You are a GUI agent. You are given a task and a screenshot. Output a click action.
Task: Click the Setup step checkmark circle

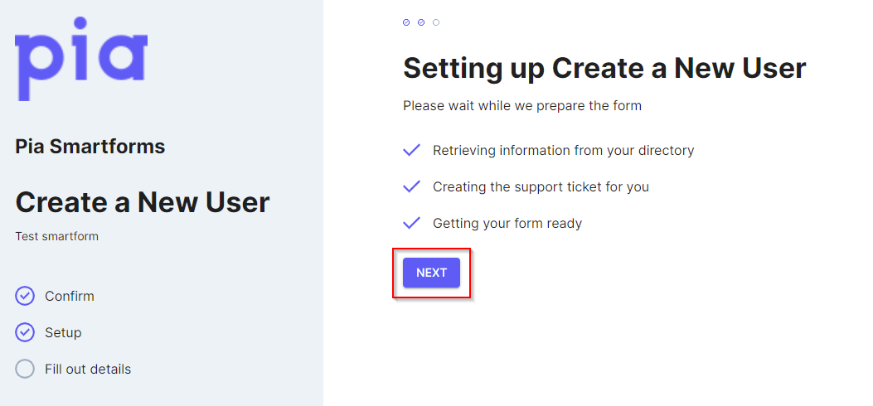[x=25, y=332]
